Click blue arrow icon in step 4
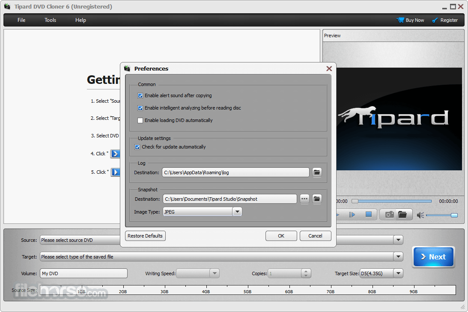468x312 pixels. pos(115,154)
